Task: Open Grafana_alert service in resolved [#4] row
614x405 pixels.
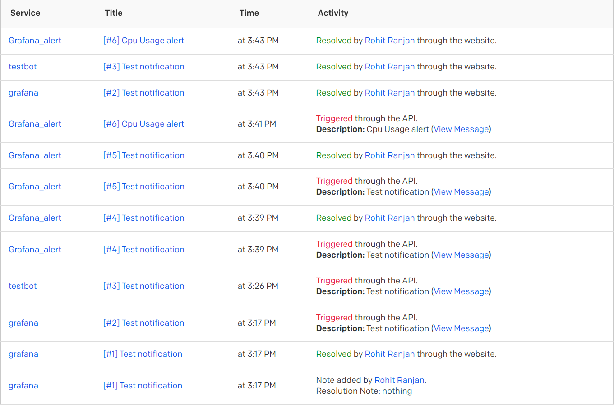Action: click(x=35, y=218)
